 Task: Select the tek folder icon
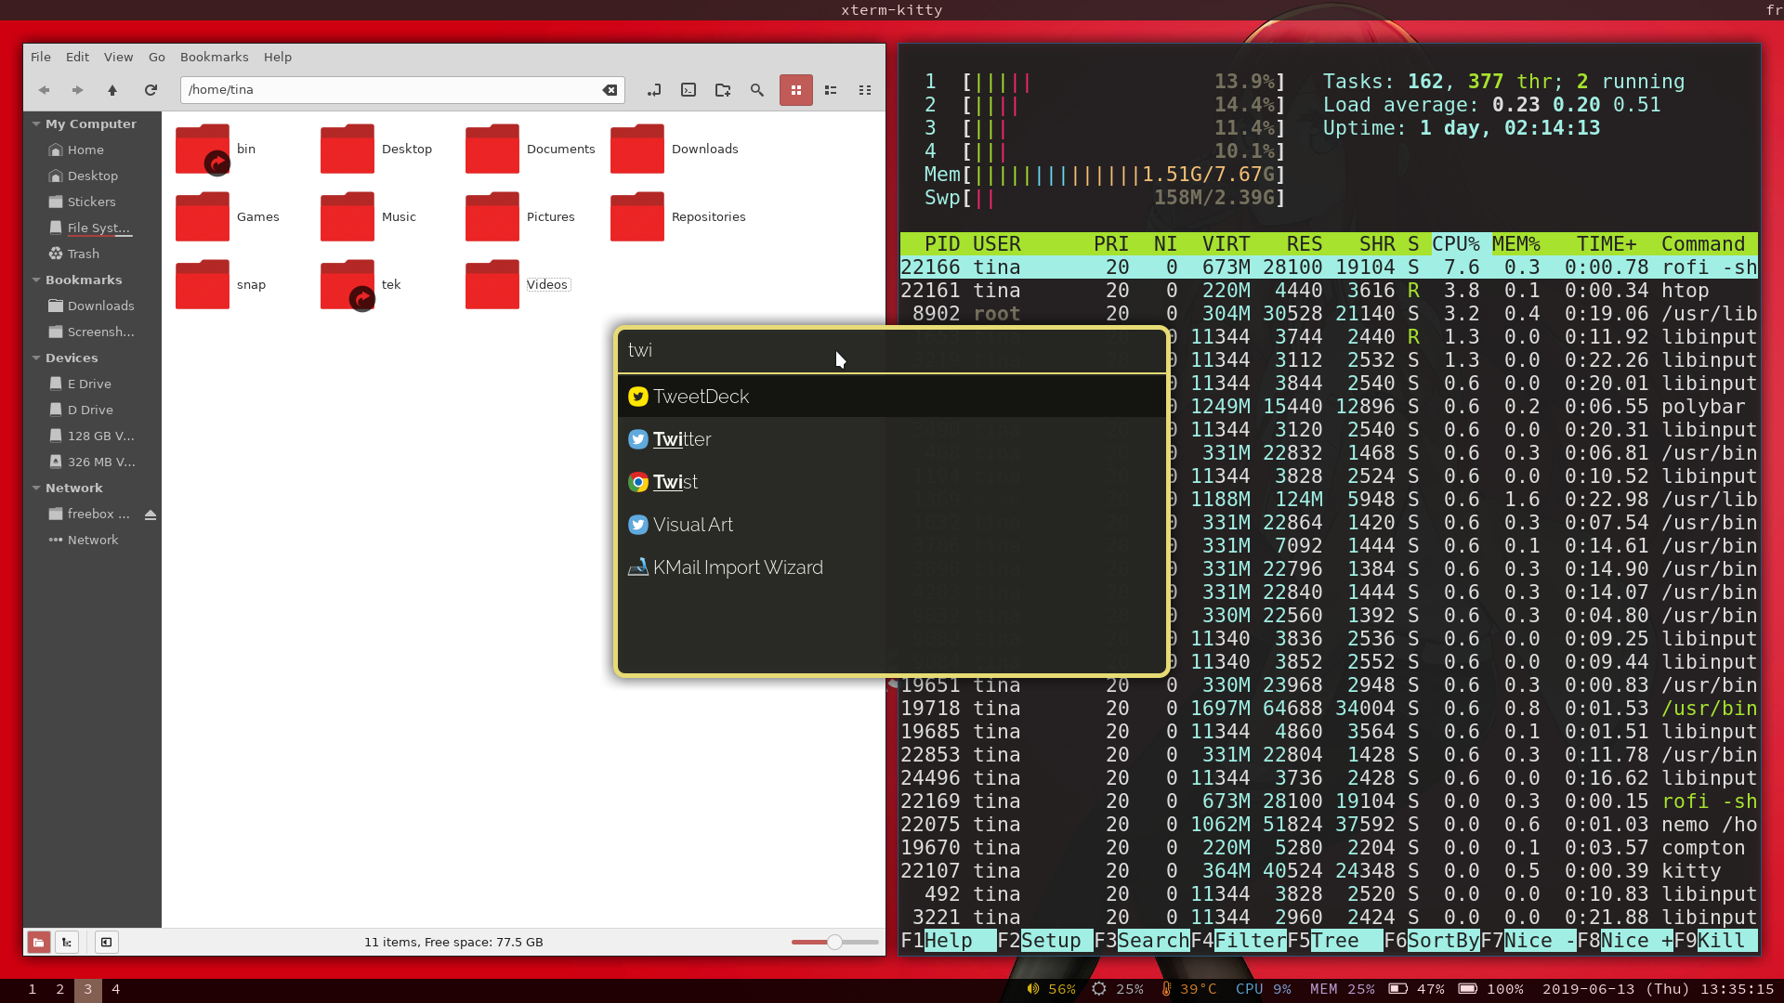tap(348, 284)
